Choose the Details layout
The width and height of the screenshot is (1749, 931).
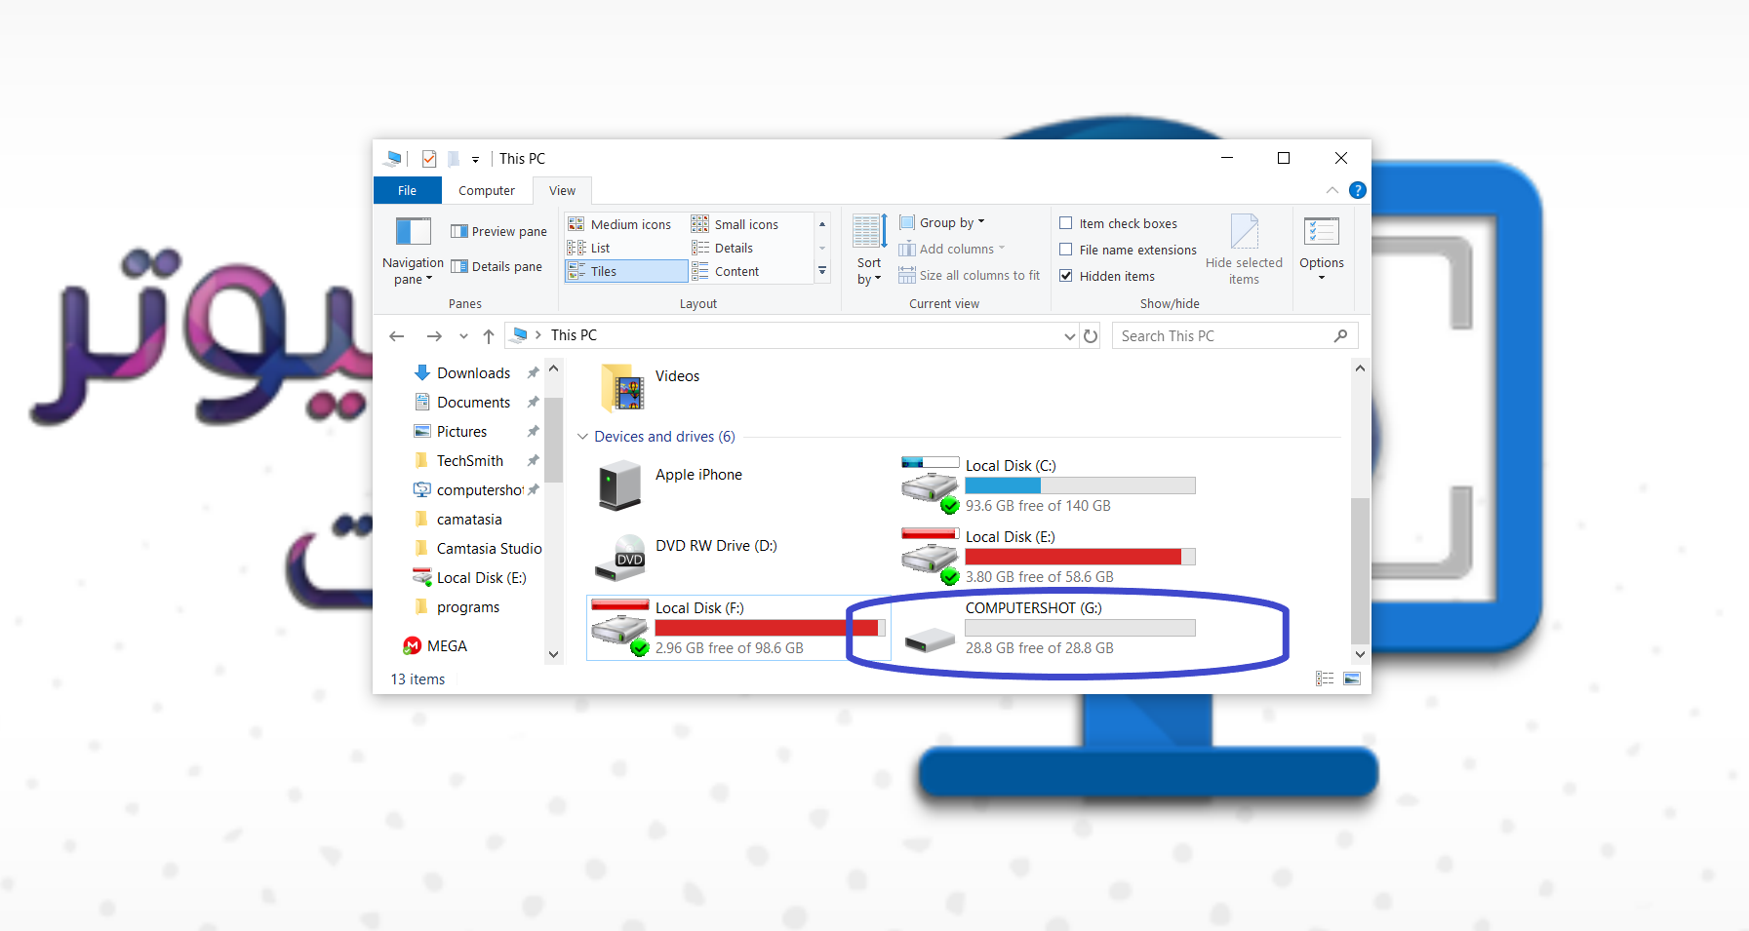coord(723,248)
